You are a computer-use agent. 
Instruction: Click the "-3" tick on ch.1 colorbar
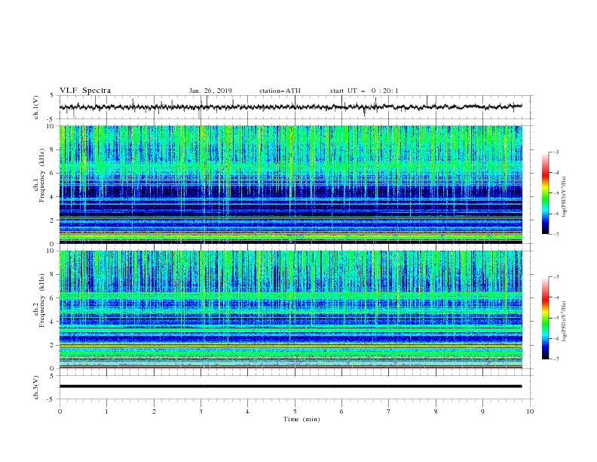(556, 152)
